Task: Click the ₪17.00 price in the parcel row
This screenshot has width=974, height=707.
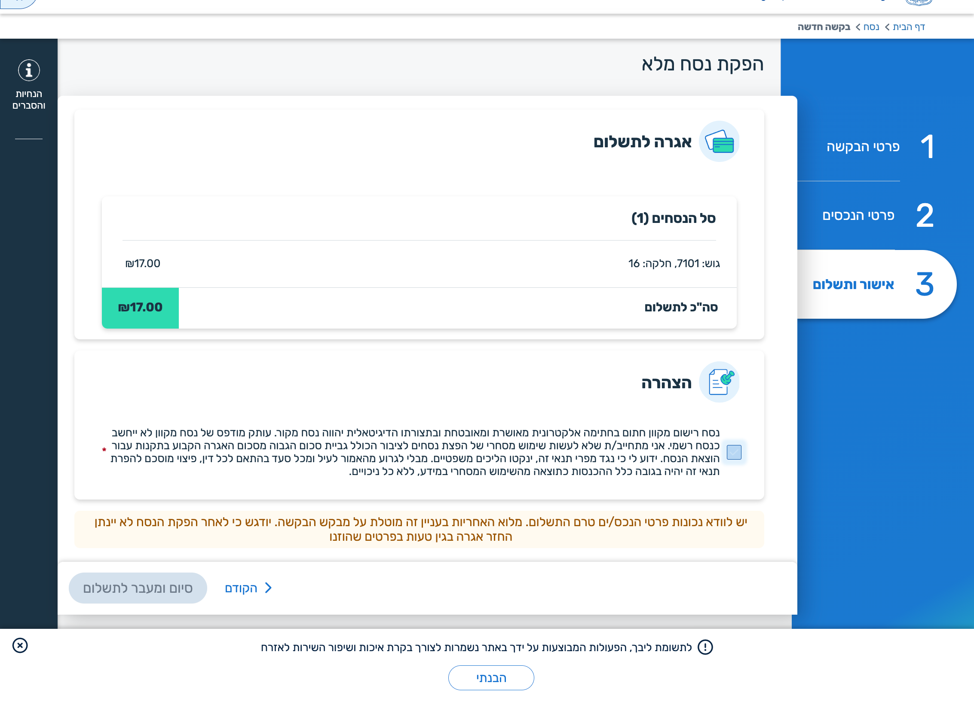Action: pyautogui.click(x=143, y=263)
